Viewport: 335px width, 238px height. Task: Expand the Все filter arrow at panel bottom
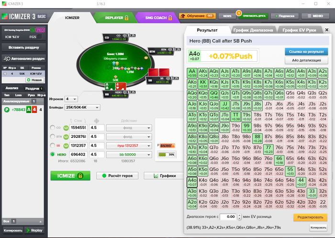tap(40, 222)
